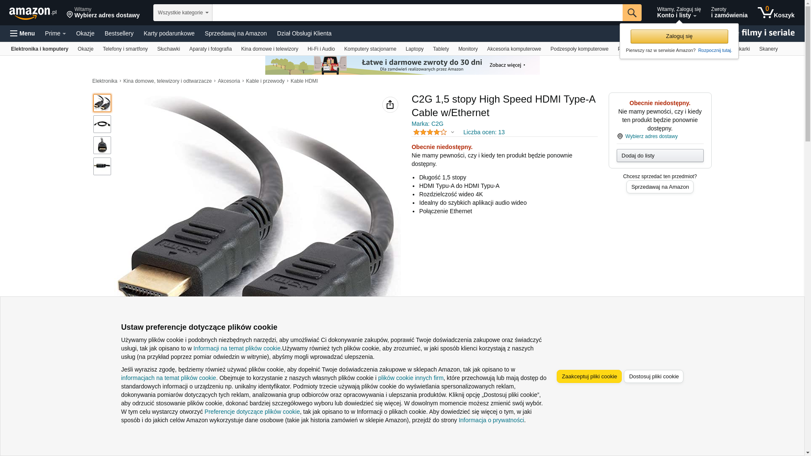Image resolution: width=811 pixels, height=456 pixels.
Task: Open the Laptopy category tab
Action: click(x=414, y=49)
